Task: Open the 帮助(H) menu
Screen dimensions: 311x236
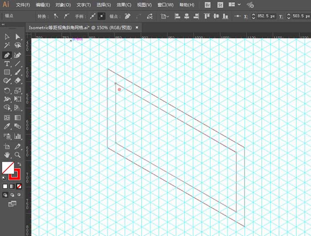Action: 187,5
